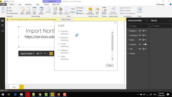Insert a New Visual
Screen dimensions: 172x97
coord(60,11)
